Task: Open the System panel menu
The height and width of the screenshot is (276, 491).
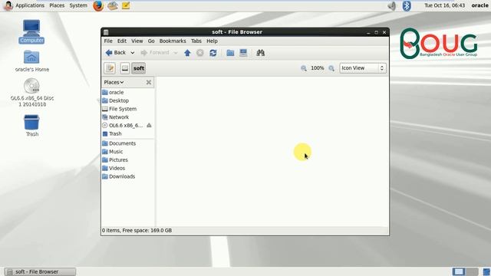Action: [78, 5]
